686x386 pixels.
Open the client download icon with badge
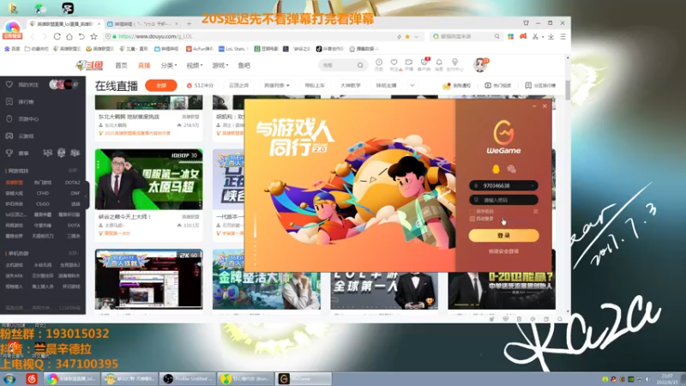click(424, 64)
